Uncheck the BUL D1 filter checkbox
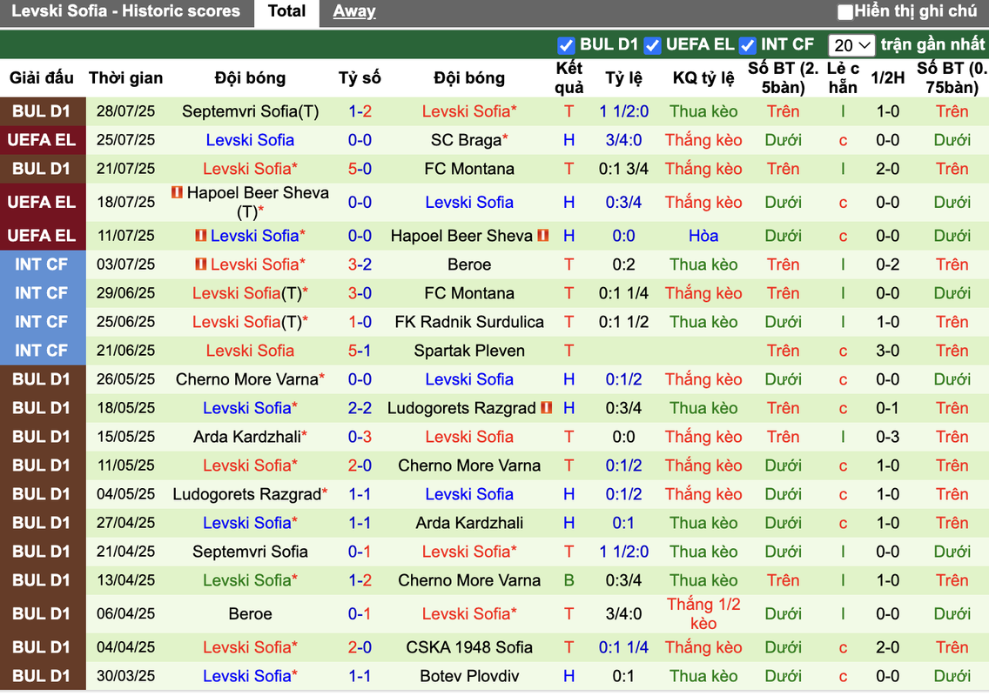This screenshot has width=989, height=696. click(566, 45)
